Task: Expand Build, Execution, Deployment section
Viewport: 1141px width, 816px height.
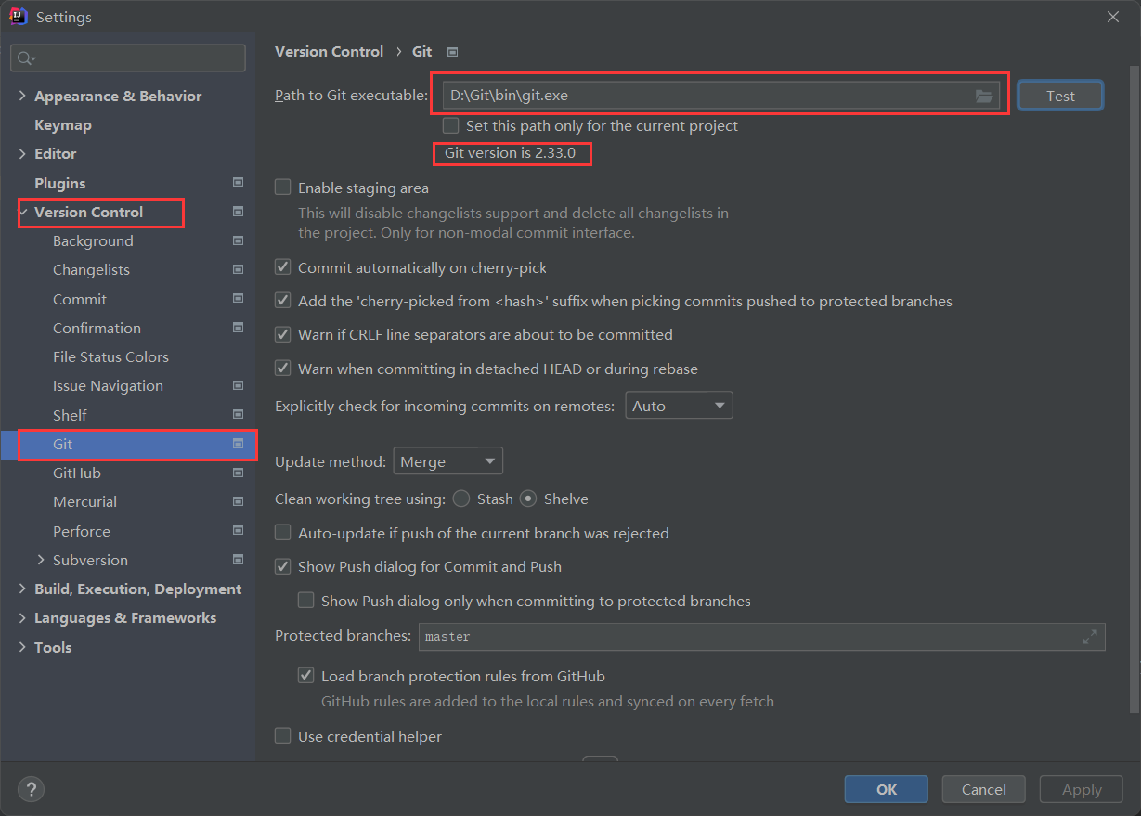Action: tap(23, 589)
